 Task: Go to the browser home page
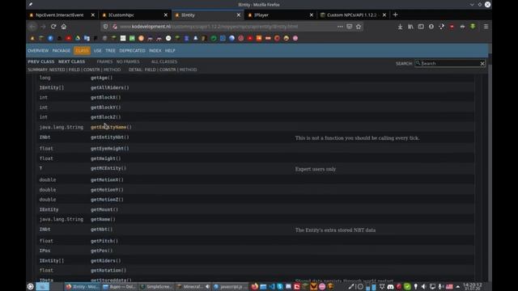point(64,27)
